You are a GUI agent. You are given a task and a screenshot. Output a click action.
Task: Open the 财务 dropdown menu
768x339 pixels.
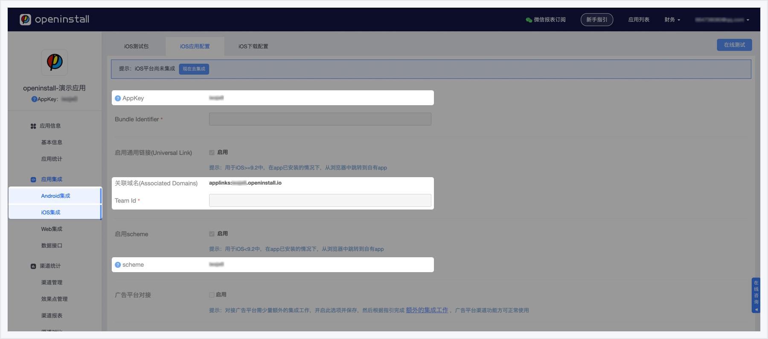coord(672,20)
